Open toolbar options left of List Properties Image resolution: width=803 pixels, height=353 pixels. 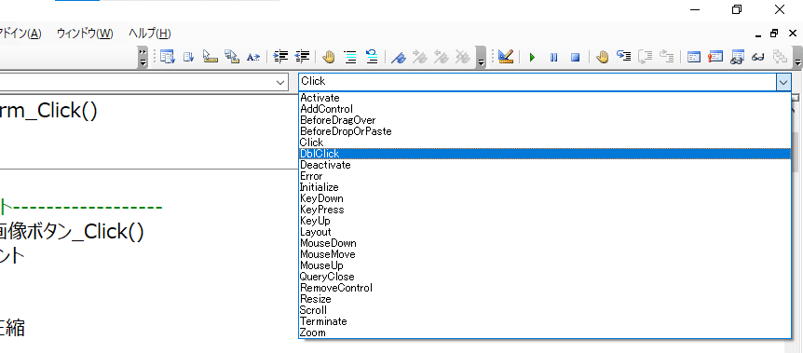coord(143,57)
